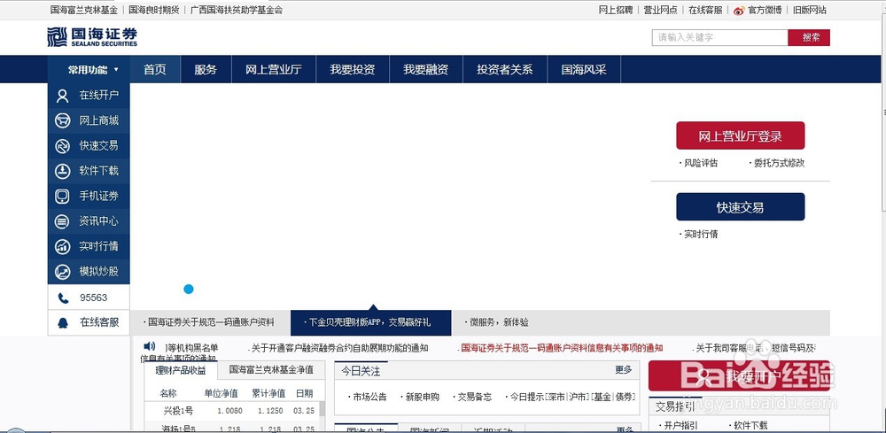Open the 网上营业厅 navigation menu
The image size is (886, 433).
coord(274,69)
